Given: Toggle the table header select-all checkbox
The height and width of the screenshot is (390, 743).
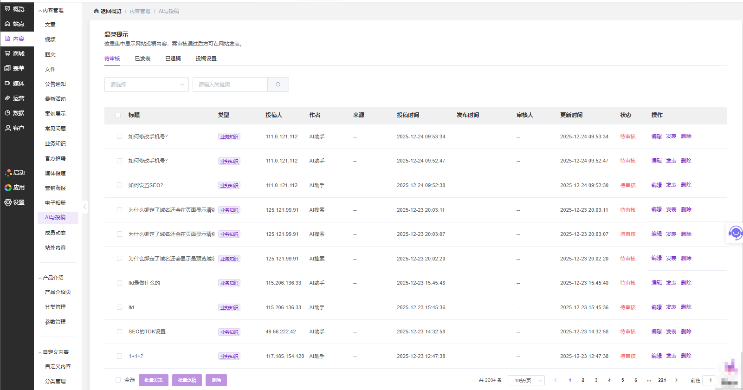Looking at the screenshot, I should coord(118,115).
